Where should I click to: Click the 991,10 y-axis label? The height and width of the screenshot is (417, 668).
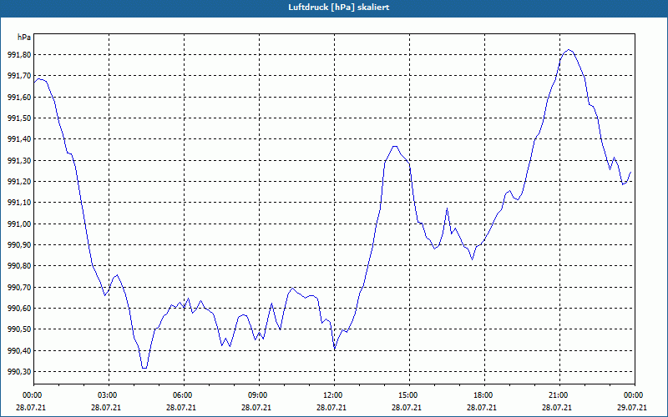[19, 203]
